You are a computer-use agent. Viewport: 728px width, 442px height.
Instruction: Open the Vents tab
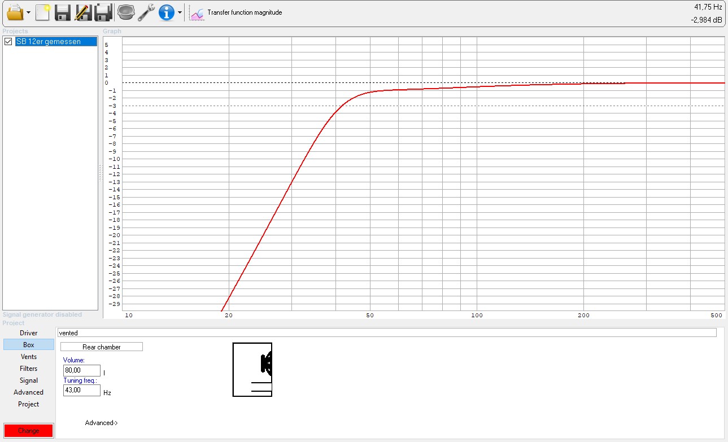[x=29, y=357]
